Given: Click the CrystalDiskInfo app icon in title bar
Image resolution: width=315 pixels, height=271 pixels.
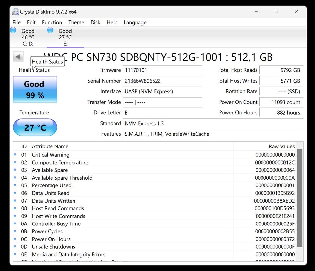Looking at the screenshot, I should coord(15,12).
